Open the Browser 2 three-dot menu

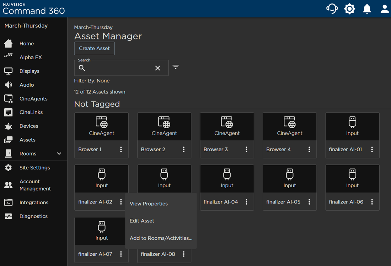click(184, 149)
